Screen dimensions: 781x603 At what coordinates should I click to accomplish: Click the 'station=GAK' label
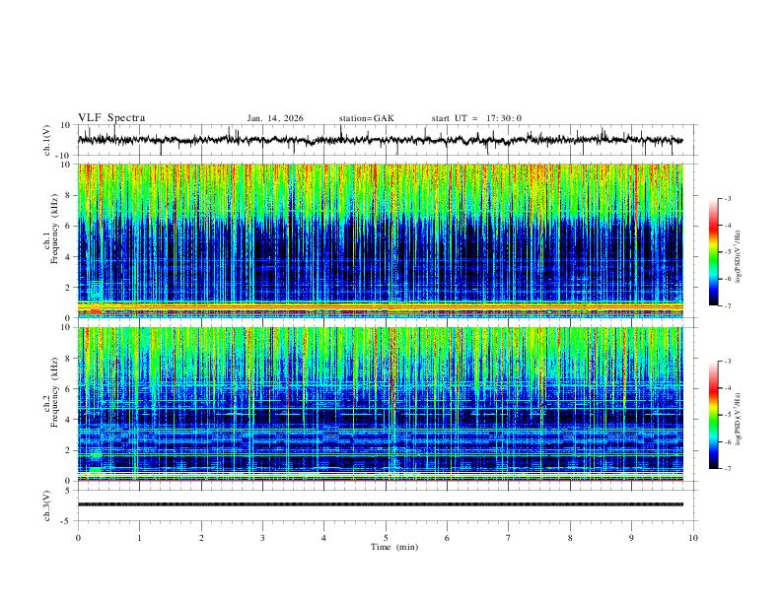(x=366, y=118)
